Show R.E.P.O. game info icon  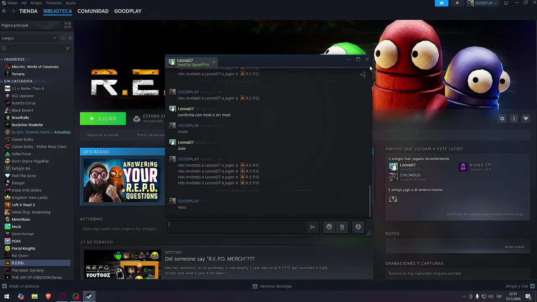514,119
